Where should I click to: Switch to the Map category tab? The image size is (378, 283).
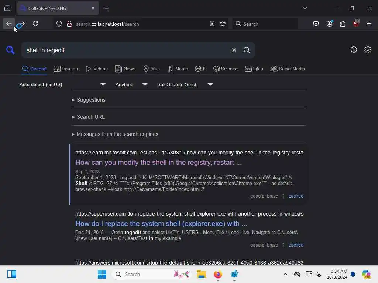tap(151, 69)
